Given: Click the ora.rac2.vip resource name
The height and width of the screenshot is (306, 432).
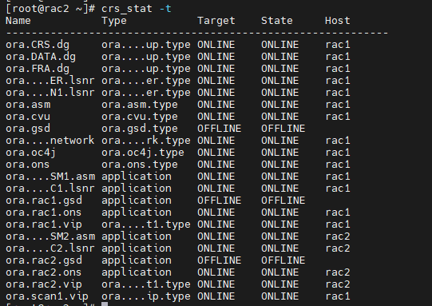Looking at the screenshot, I should point(44,284).
